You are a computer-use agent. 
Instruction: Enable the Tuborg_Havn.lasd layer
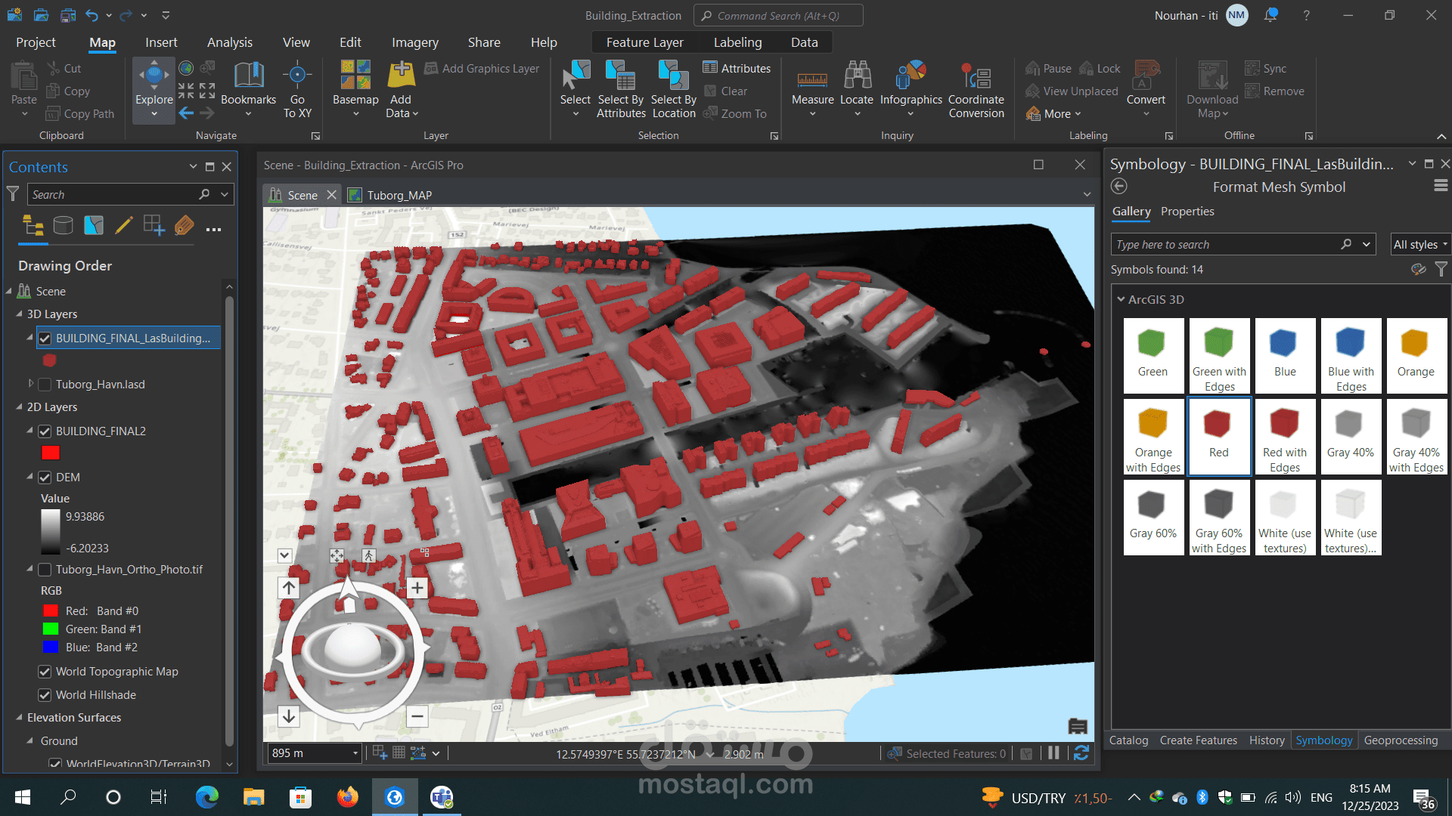coord(45,385)
